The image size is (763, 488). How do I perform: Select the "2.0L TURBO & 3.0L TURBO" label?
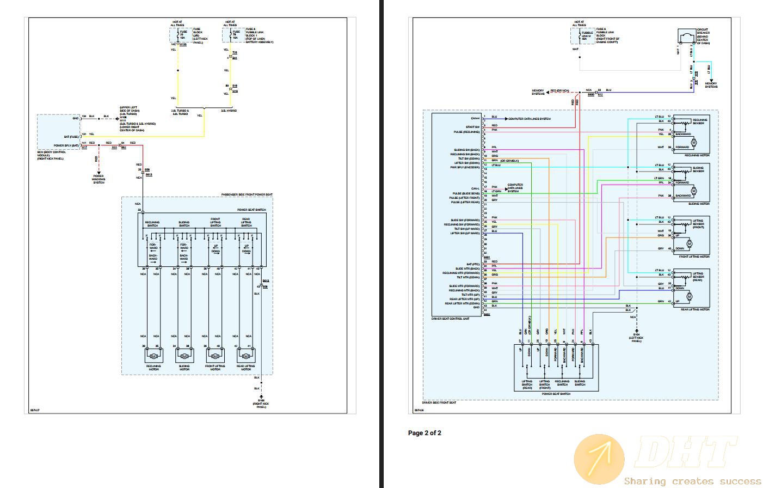pyautogui.click(x=180, y=113)
